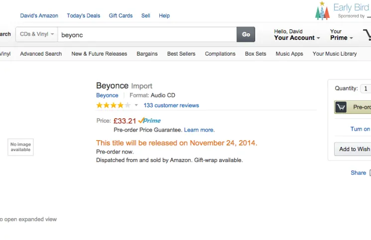Open the Beyonce artist link
The height and width of the screenshot is (240, 371).
107,95
